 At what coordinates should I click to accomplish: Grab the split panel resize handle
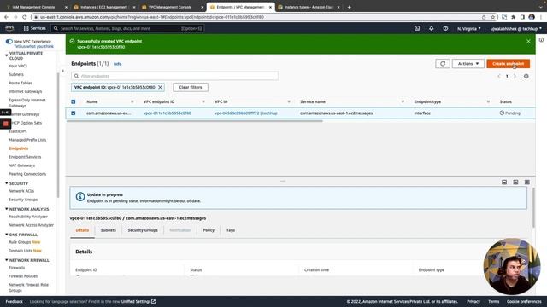[x=283, y=182]
